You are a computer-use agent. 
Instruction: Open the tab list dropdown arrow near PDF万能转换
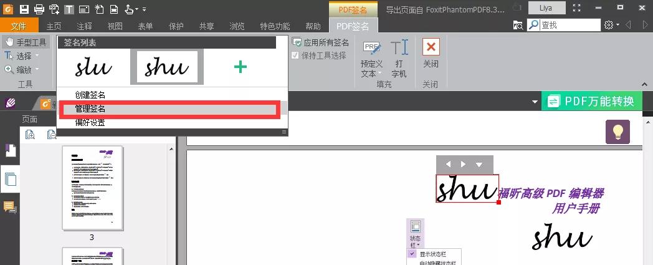(x=535, y=102)
